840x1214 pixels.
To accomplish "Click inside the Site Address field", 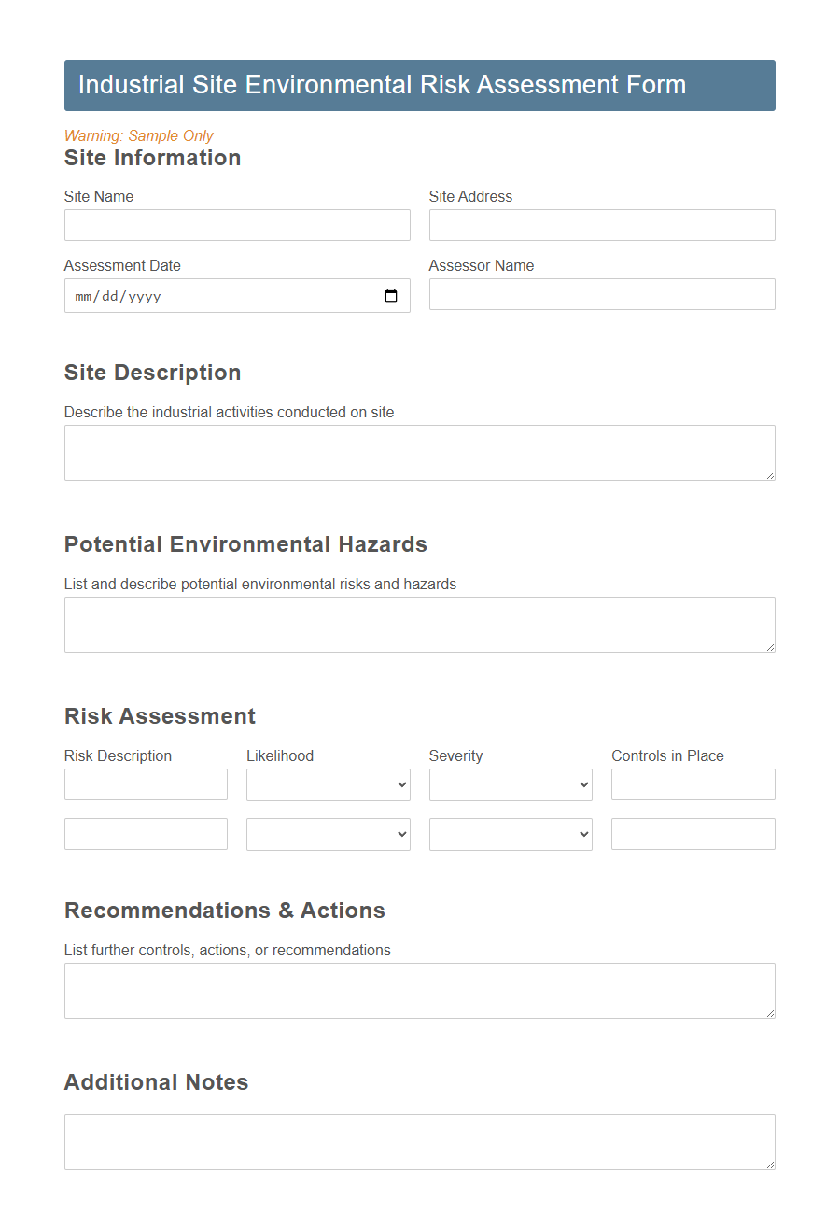I will point(601,225).
